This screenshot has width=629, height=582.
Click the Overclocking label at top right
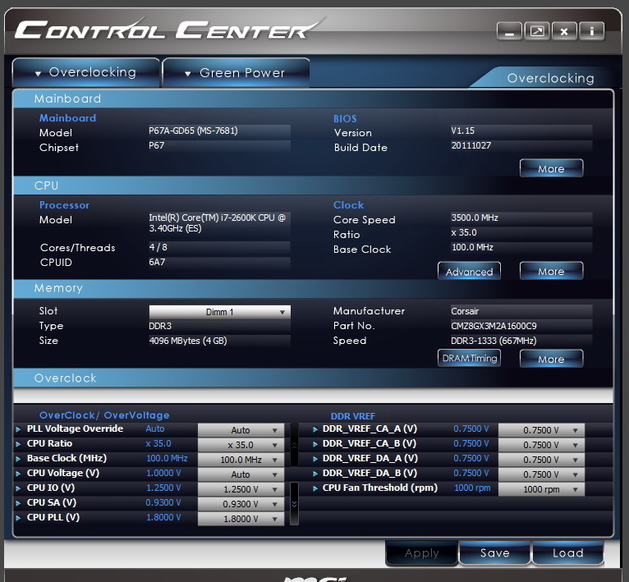click(x=550, y=78)
